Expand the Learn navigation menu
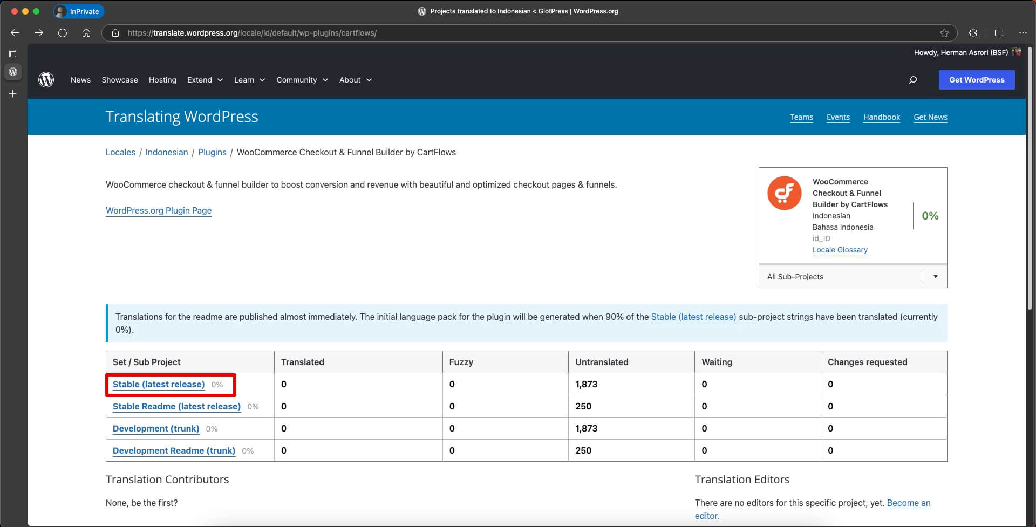 point(249,80)
